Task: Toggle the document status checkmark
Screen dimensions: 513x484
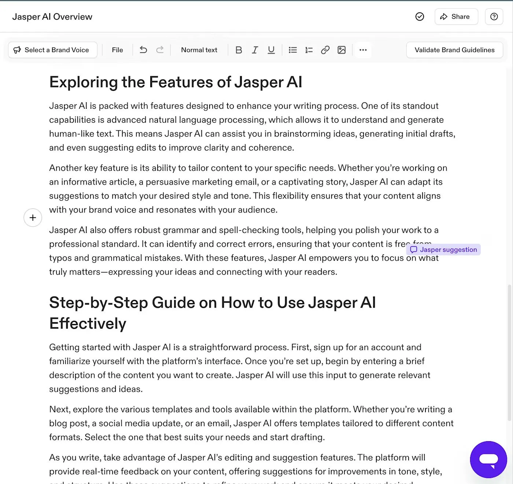Action: coord(420,16)
